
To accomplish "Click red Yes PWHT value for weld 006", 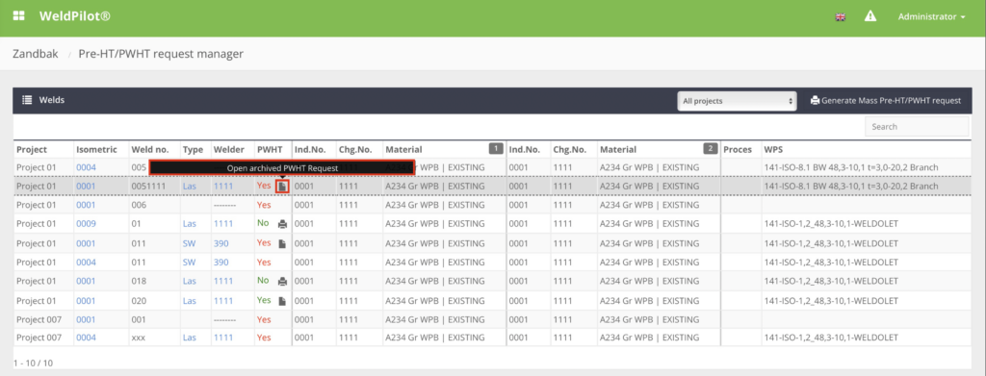I will (x=264, y=205).
